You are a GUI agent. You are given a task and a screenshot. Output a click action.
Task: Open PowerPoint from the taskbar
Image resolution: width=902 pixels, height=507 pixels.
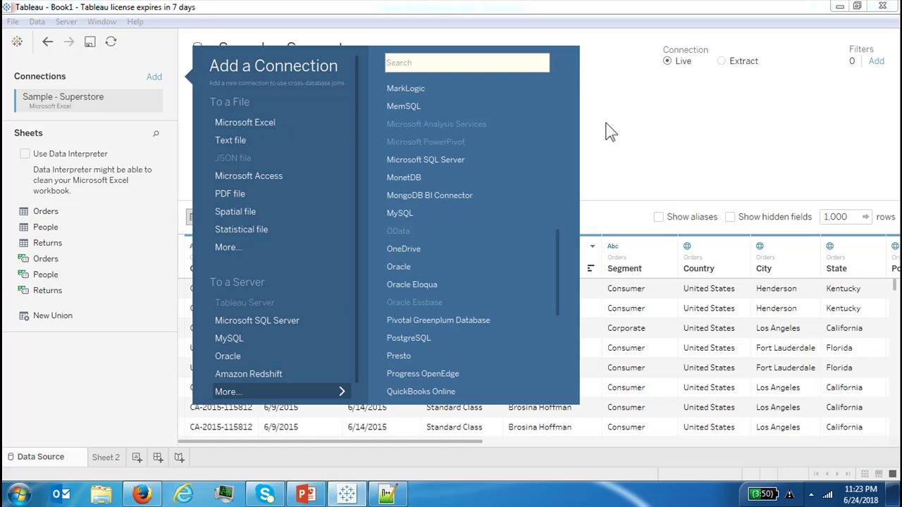pyautogui.click(x=306, y=494)
